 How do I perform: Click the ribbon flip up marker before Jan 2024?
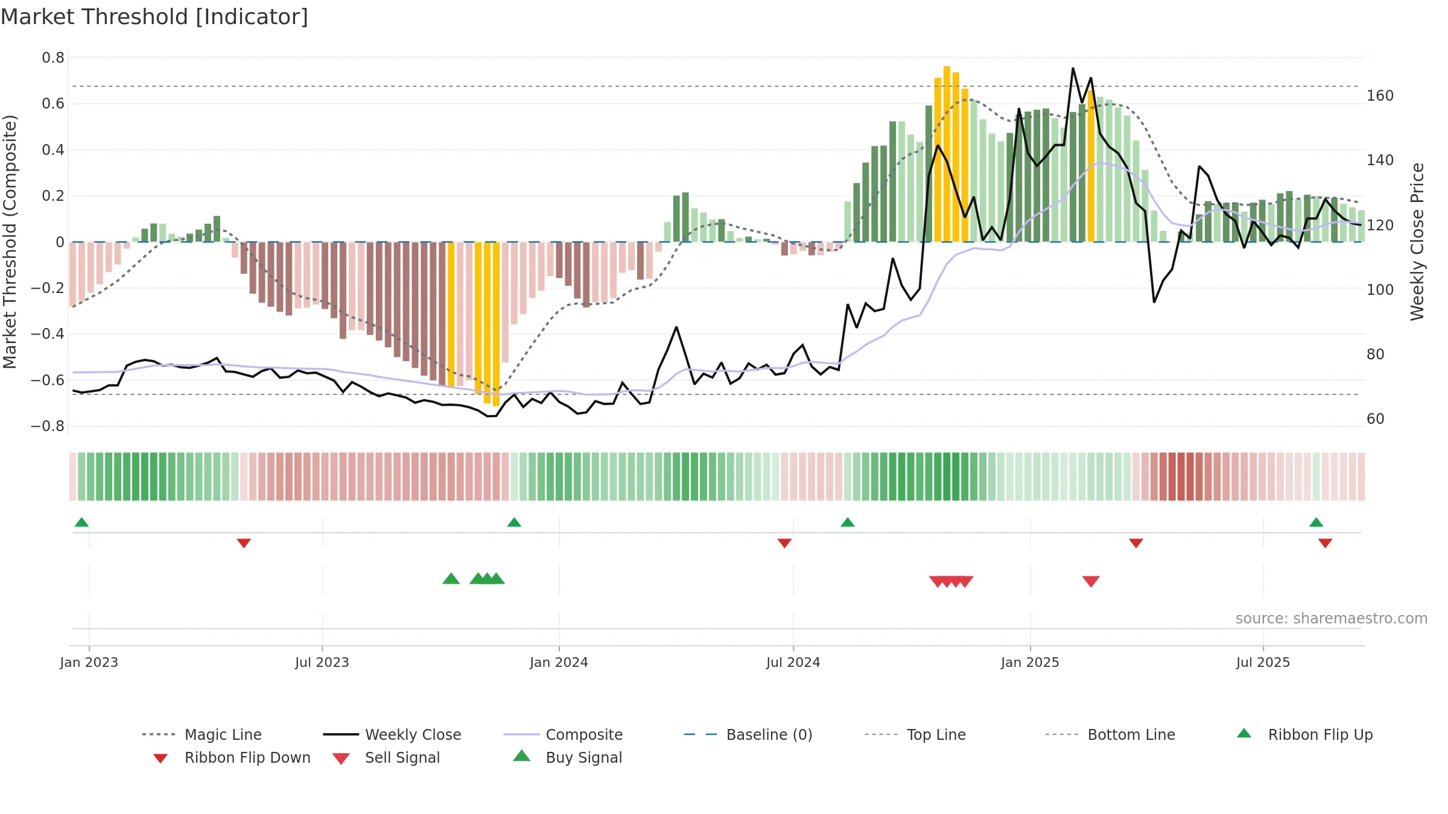click(x=514, y=522)
